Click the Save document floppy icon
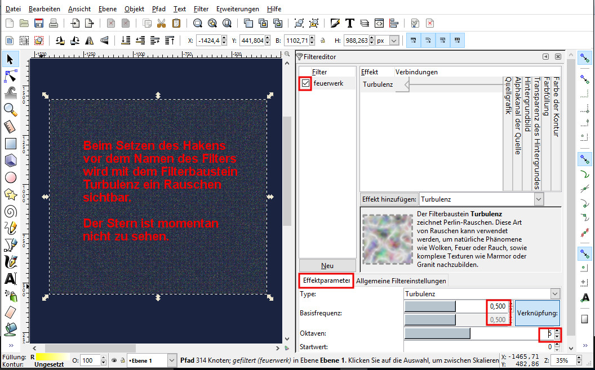Viewport: 595px width, 370px height. [39, 23]
